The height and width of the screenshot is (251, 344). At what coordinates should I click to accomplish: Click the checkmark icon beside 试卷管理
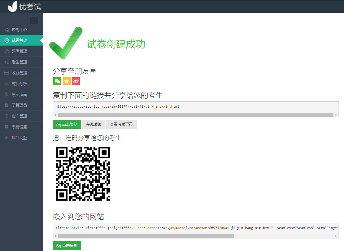pyautogui.click(x=7, y=40)
